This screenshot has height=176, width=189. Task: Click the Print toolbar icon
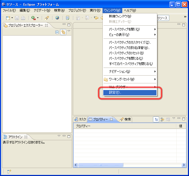pos(23,18)
